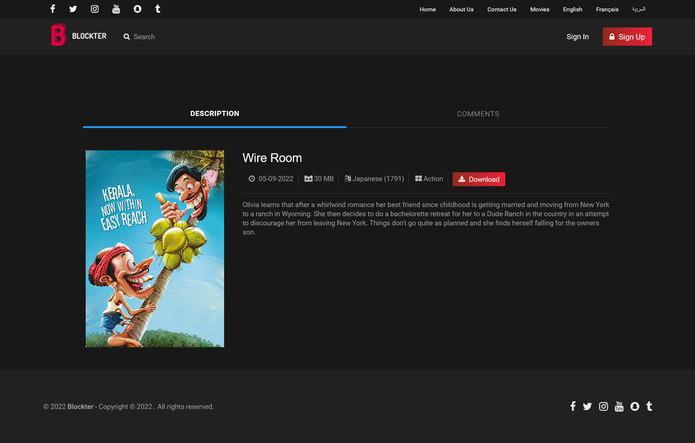Open Snapchat icon in footer
Image resolution: width=695 pixels, height=443 pixels.
(635, 406)
